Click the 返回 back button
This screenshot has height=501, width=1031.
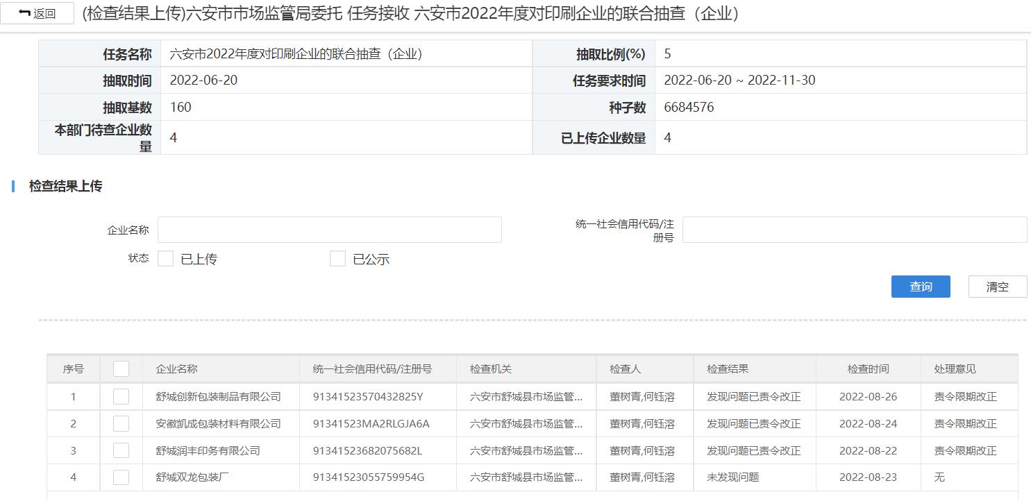coord(37,14)
